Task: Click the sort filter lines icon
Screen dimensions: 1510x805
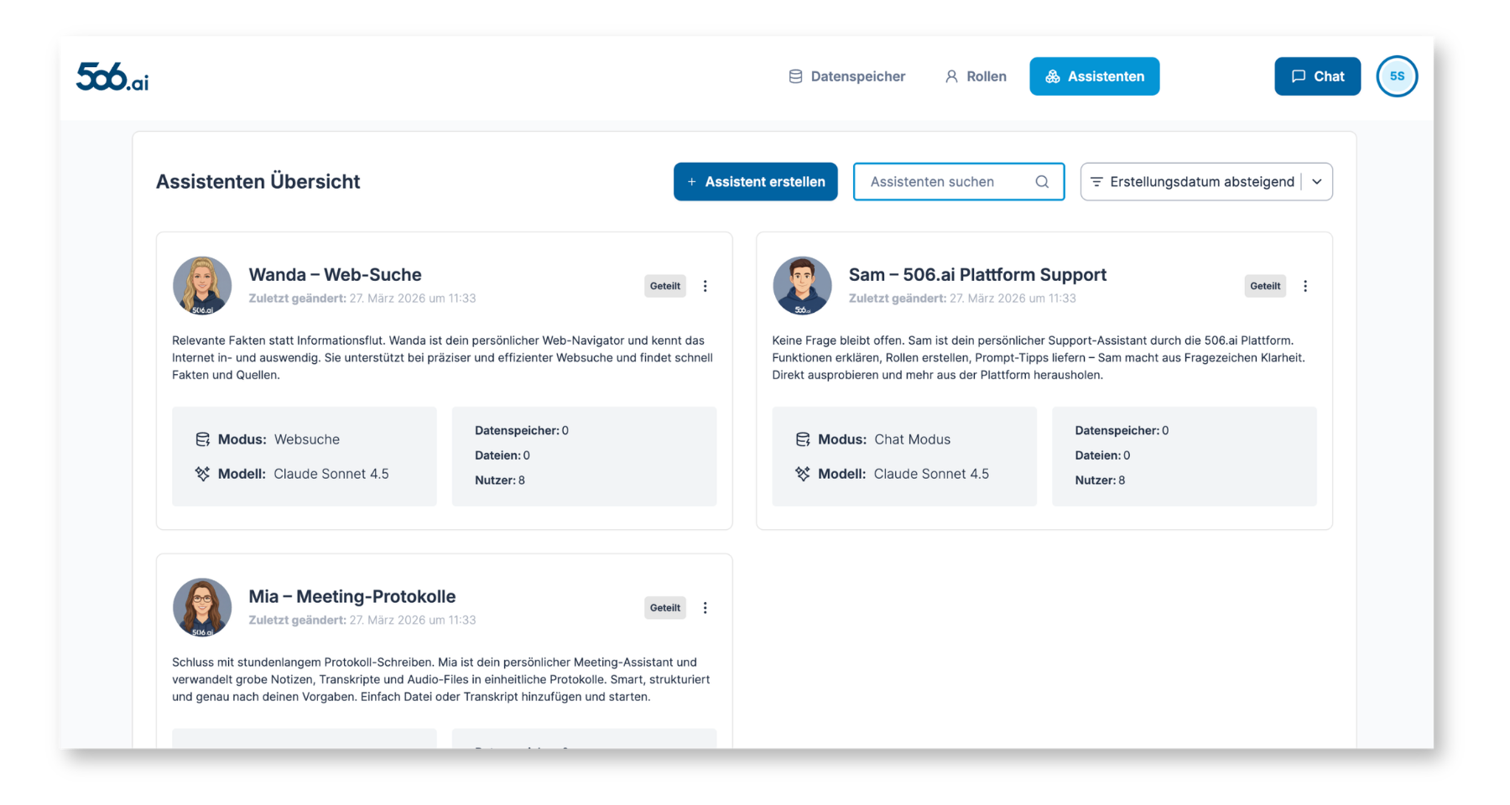Action: pos(1096,182)
